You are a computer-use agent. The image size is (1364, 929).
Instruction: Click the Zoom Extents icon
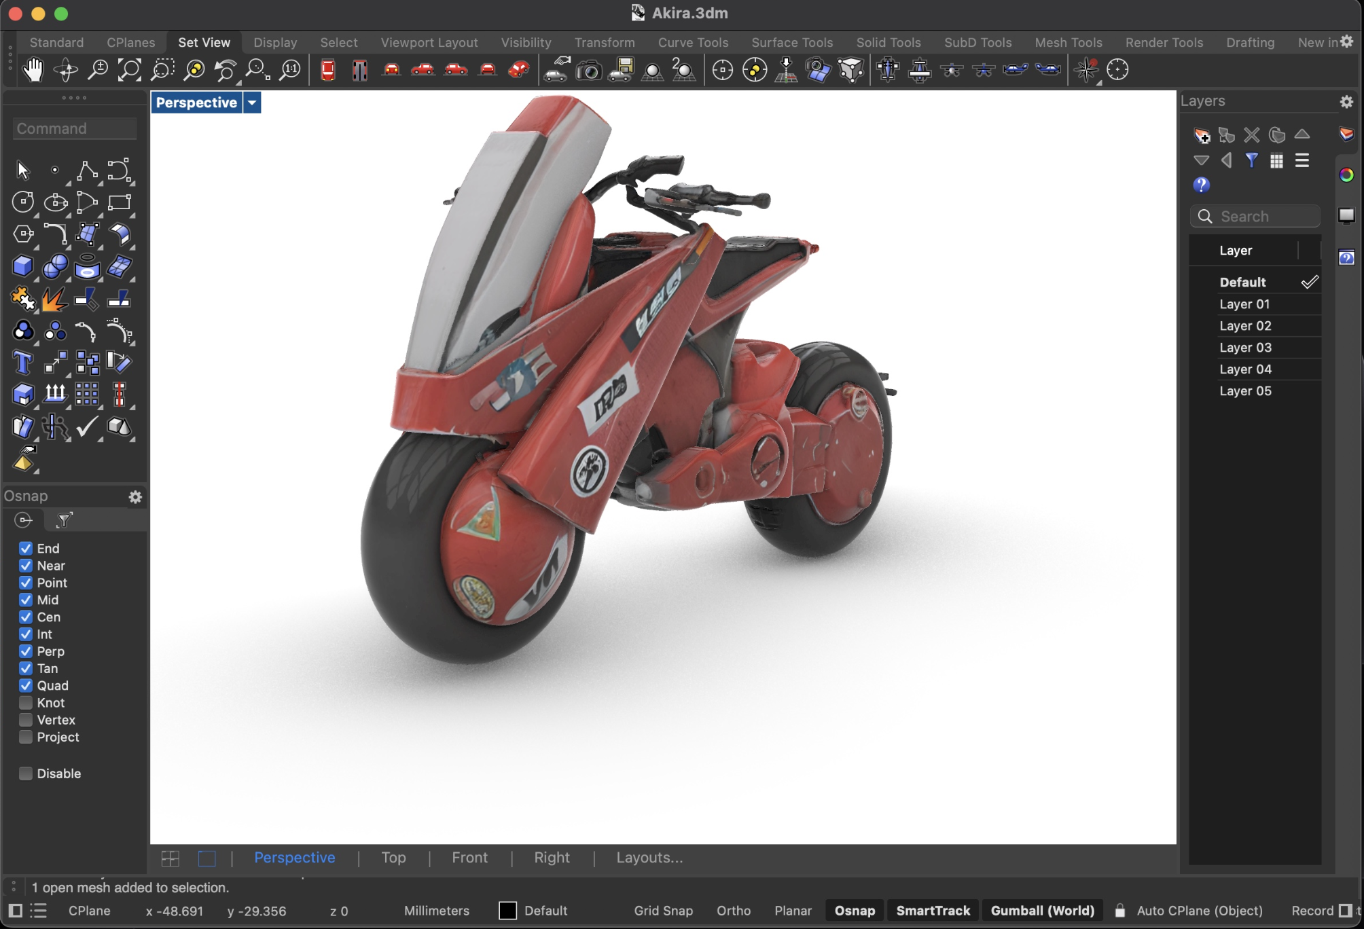click(129, 69)
